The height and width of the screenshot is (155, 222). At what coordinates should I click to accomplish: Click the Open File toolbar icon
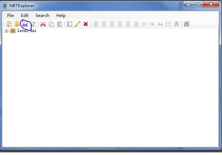(9, 24)
